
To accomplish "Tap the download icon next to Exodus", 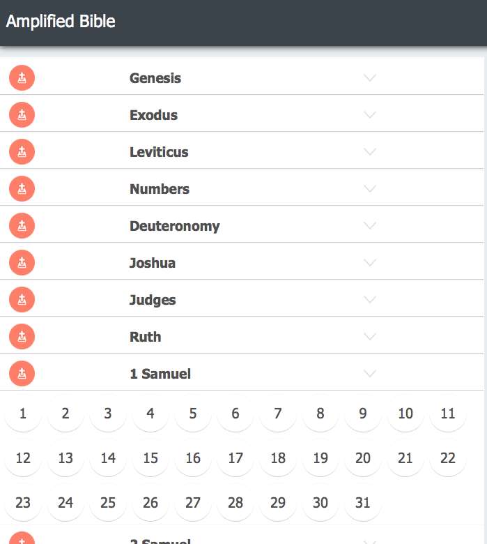I will pyautogui.click(x=22, y=115).
